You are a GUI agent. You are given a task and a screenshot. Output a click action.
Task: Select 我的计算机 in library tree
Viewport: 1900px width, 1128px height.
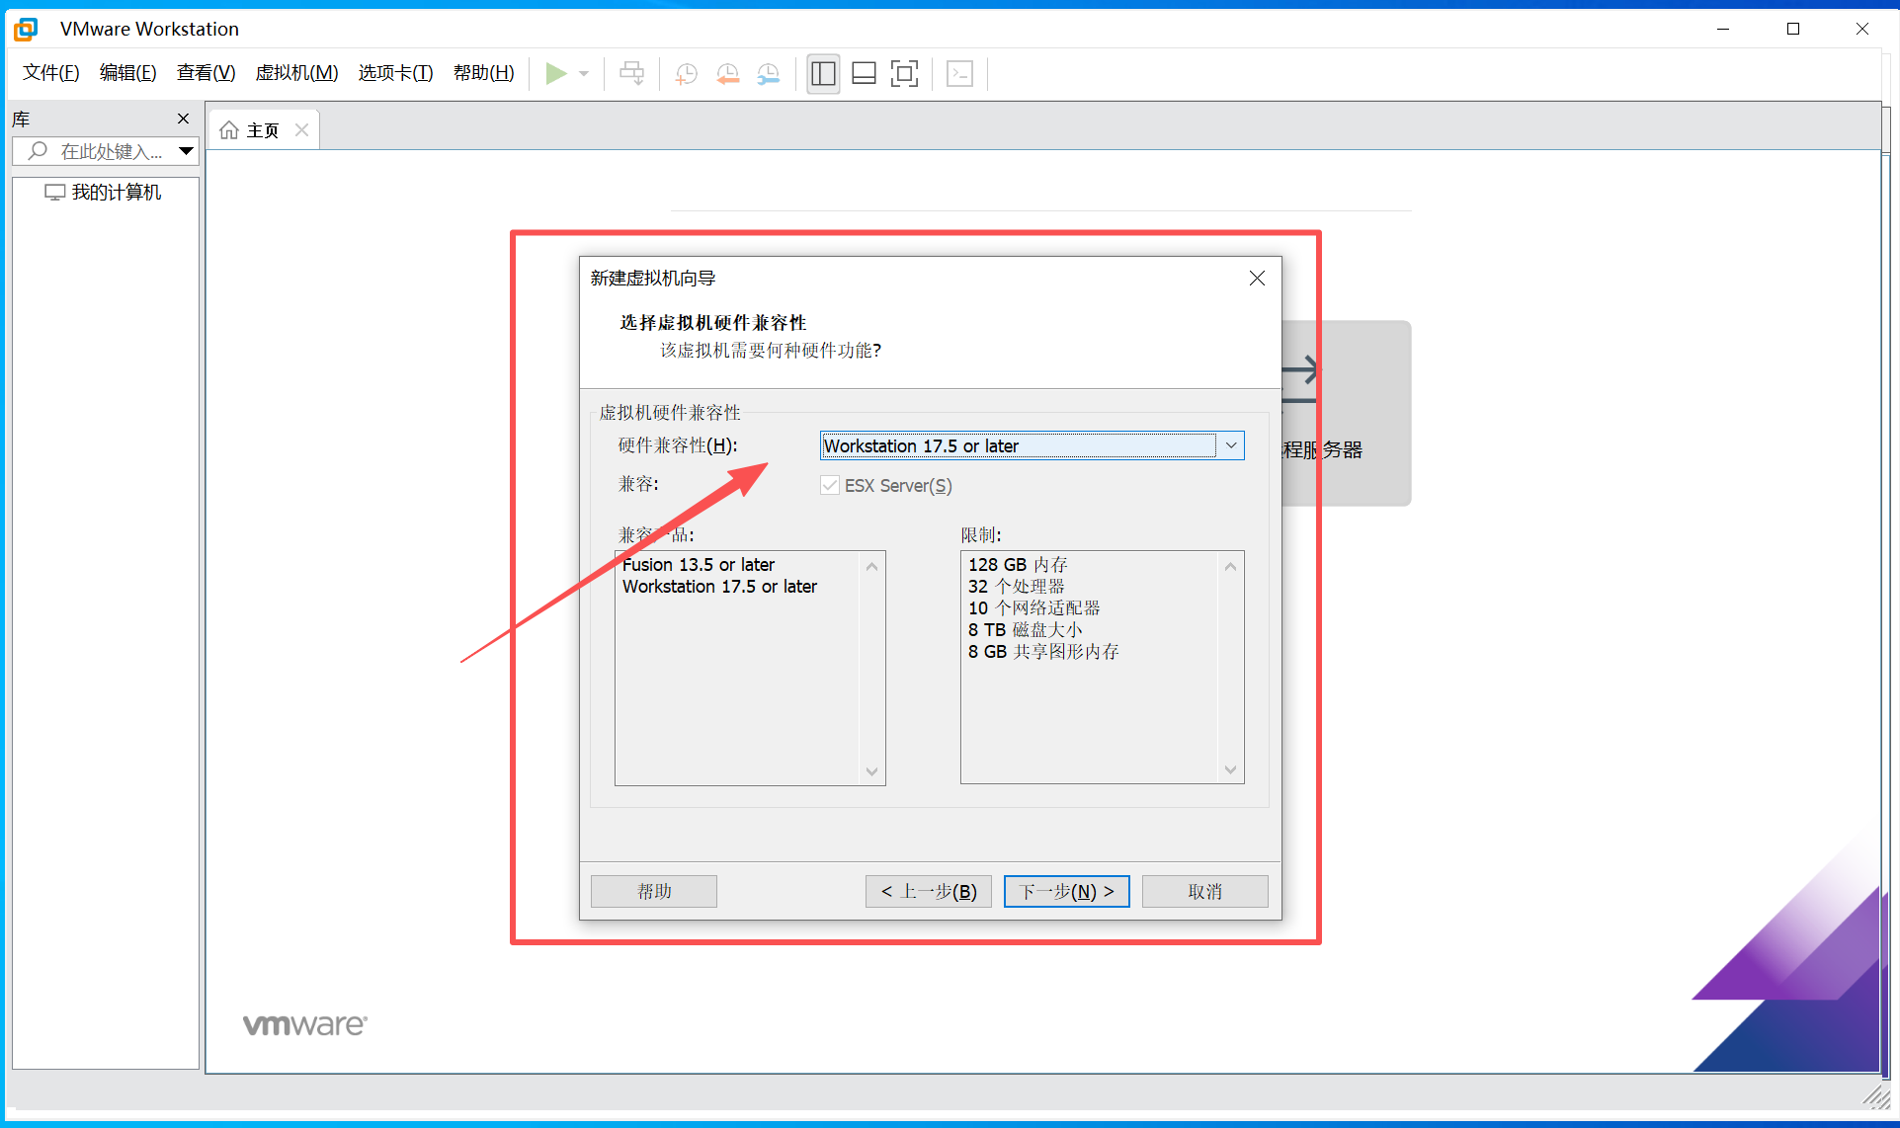pyautogui.click(x=116, y=193)
